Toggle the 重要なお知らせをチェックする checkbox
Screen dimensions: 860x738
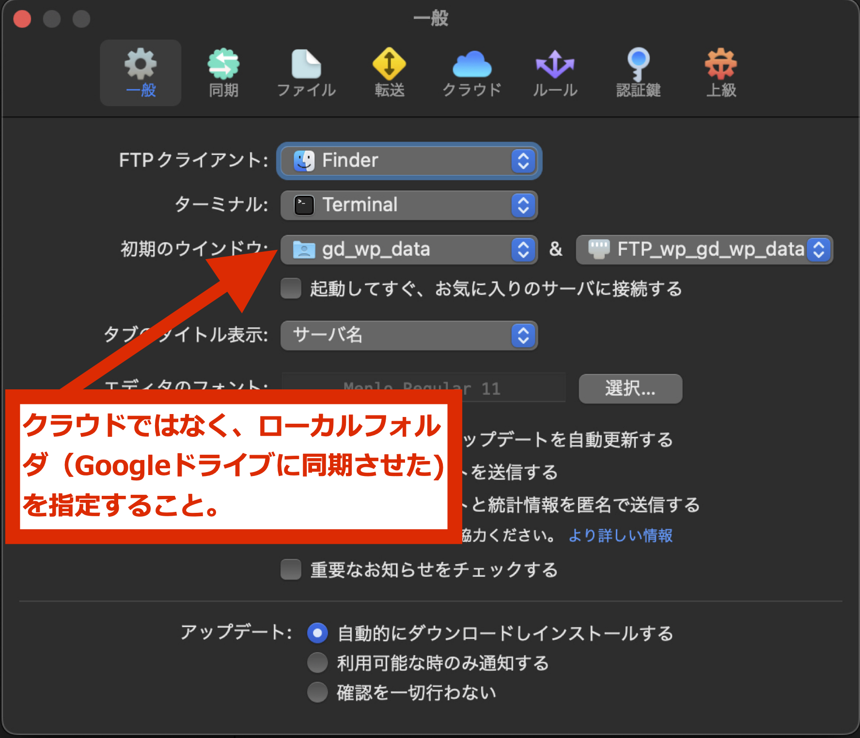291,569
